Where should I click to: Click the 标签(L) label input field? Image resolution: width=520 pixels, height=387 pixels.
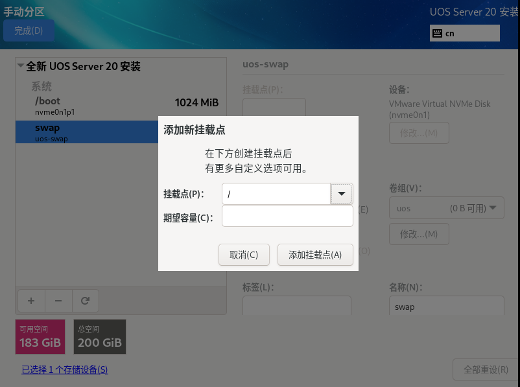297,306
